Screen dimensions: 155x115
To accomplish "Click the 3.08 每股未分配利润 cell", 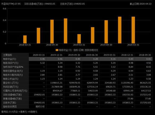I will [148, 75].
